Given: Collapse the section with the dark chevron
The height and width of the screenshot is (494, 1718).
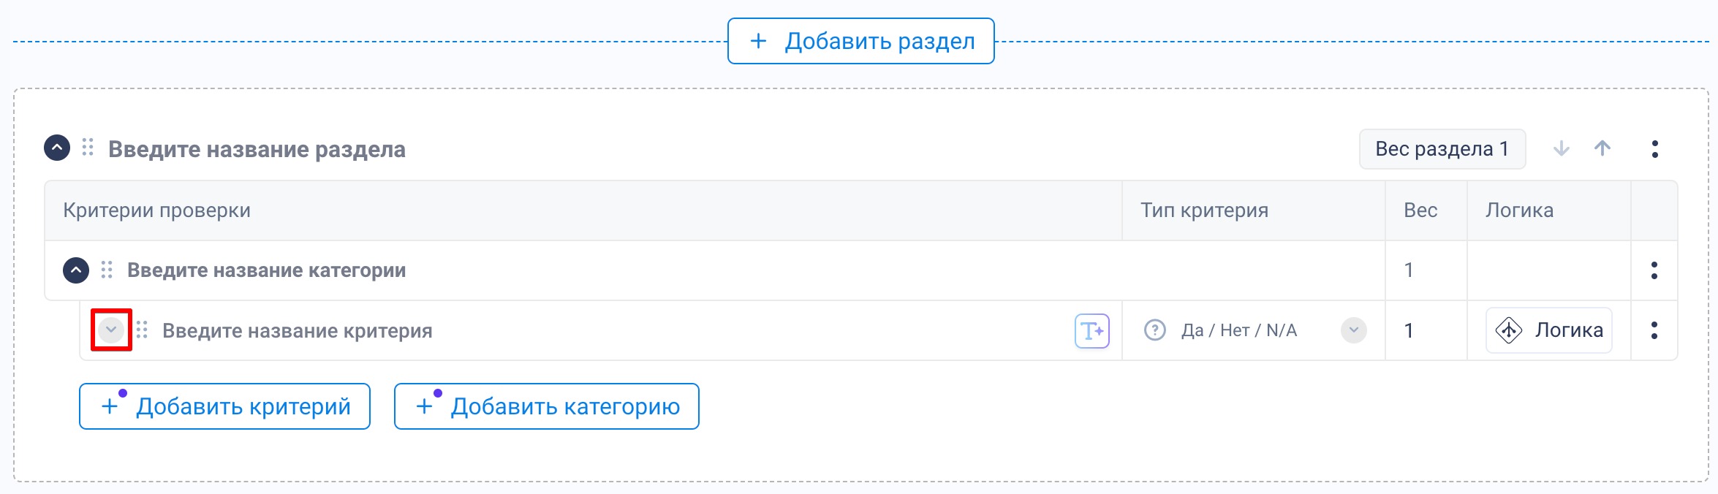Looking at the screenshot, I should (x=57, y=148).
